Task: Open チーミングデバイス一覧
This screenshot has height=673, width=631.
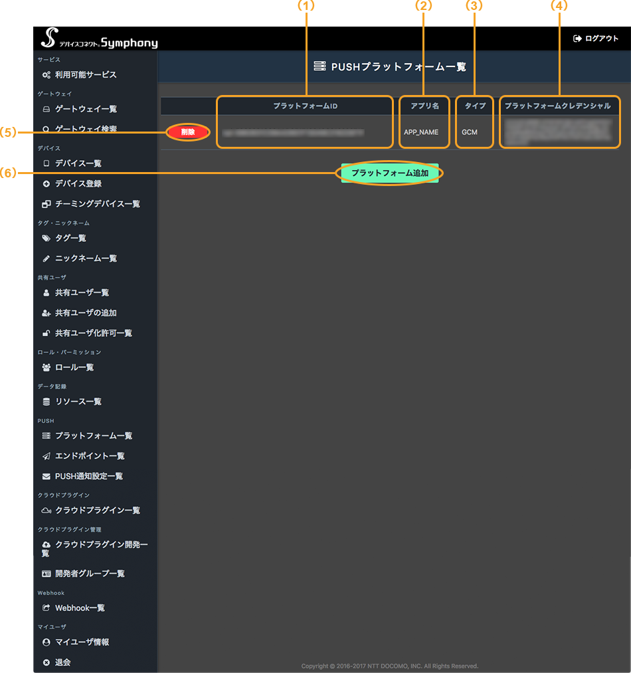Action: click(x=98, y=204)
